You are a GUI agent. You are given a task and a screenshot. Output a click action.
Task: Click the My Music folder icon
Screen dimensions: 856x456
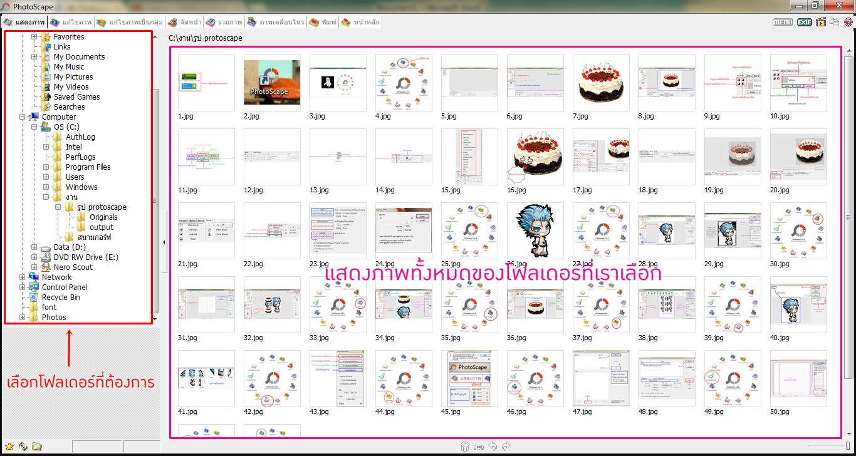[x=46, y=67]
